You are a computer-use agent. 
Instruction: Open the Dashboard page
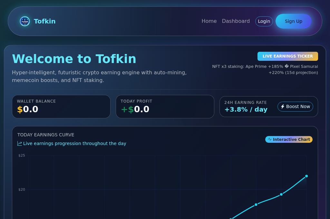coord(236,21)
